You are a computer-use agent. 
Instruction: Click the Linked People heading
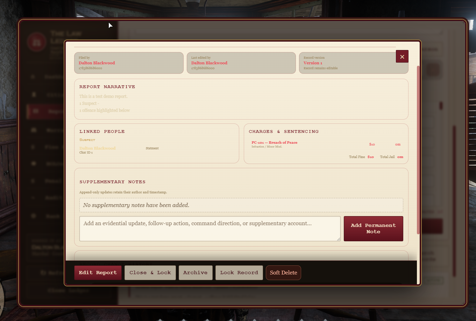pos(102,131)
